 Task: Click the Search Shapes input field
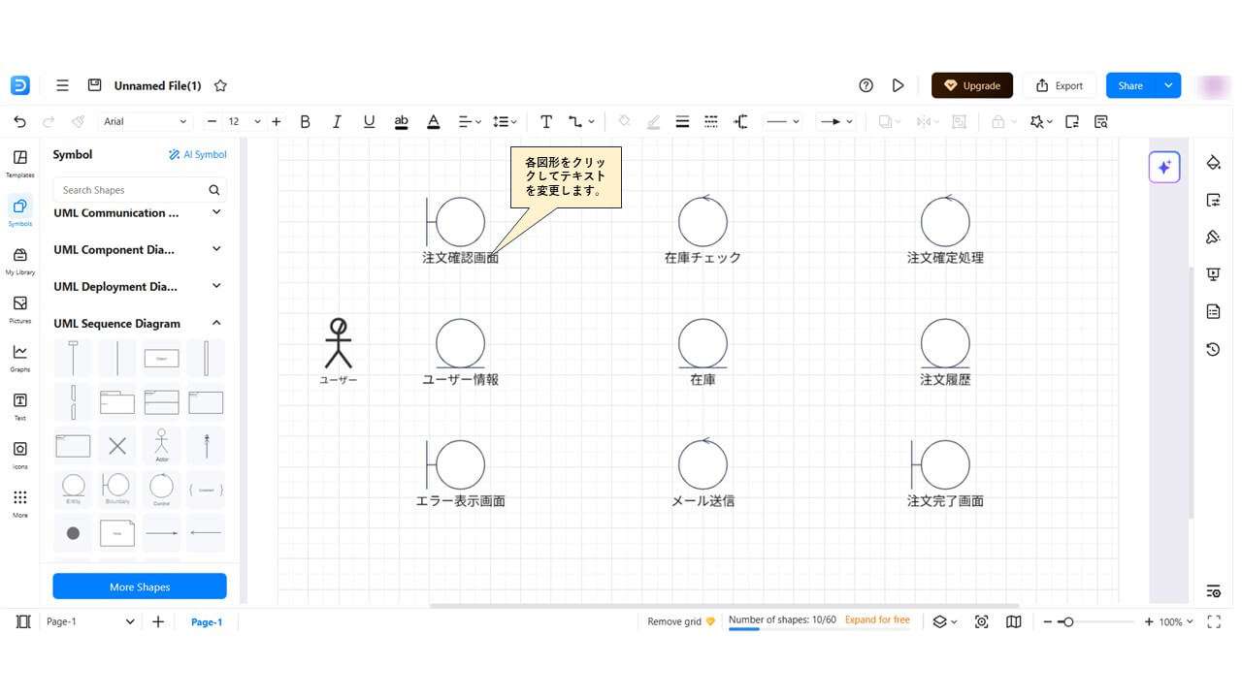click(x=131, y=190)
